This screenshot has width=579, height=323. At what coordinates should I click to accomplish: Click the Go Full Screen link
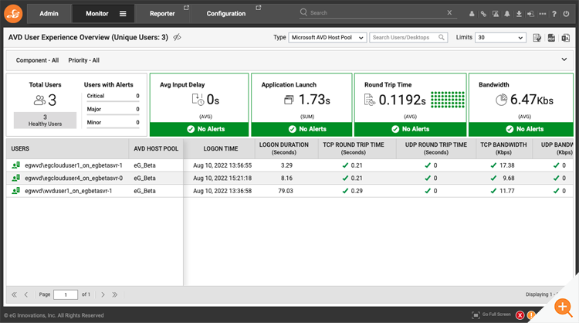point(496,314)
